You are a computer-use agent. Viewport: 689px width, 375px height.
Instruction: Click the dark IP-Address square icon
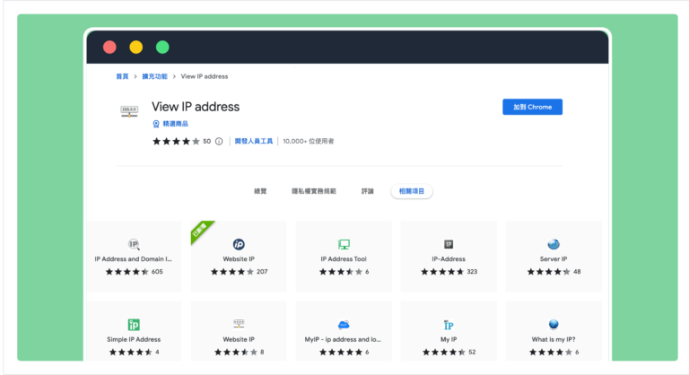click(x=449, y=244)
